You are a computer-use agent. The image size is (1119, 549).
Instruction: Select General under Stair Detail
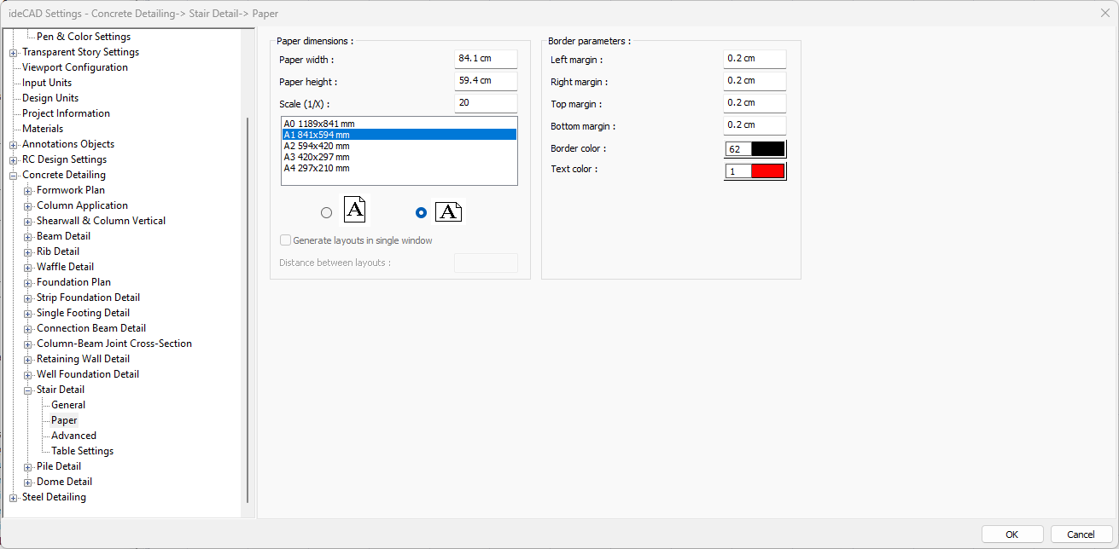coord(68,405)
